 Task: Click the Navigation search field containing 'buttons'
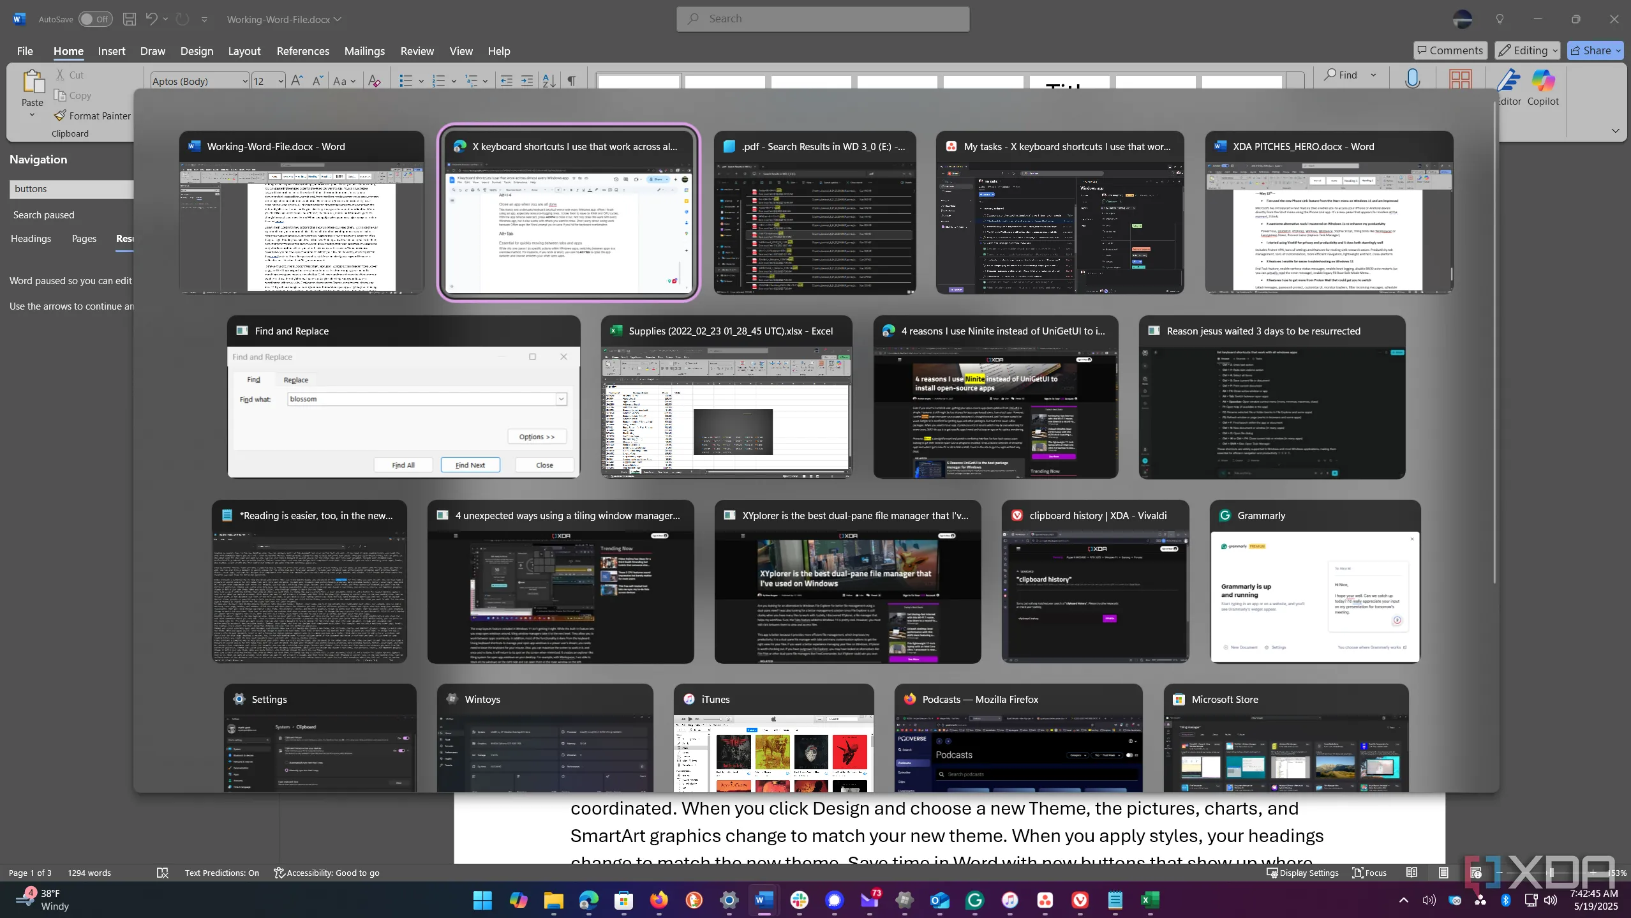tap(72, 189)
